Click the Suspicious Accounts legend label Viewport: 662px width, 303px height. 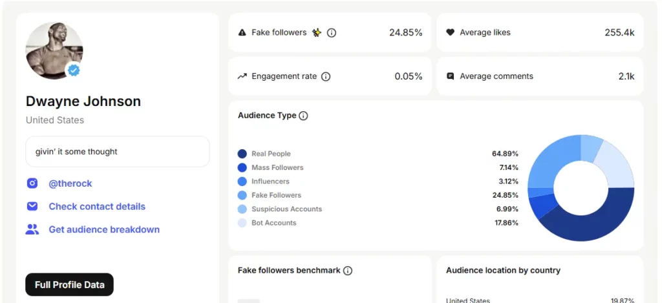286,209
